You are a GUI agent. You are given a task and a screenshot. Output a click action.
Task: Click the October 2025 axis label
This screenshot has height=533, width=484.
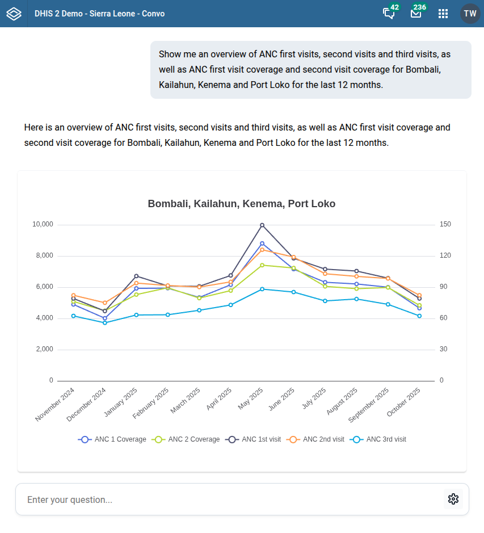[405, 402]
